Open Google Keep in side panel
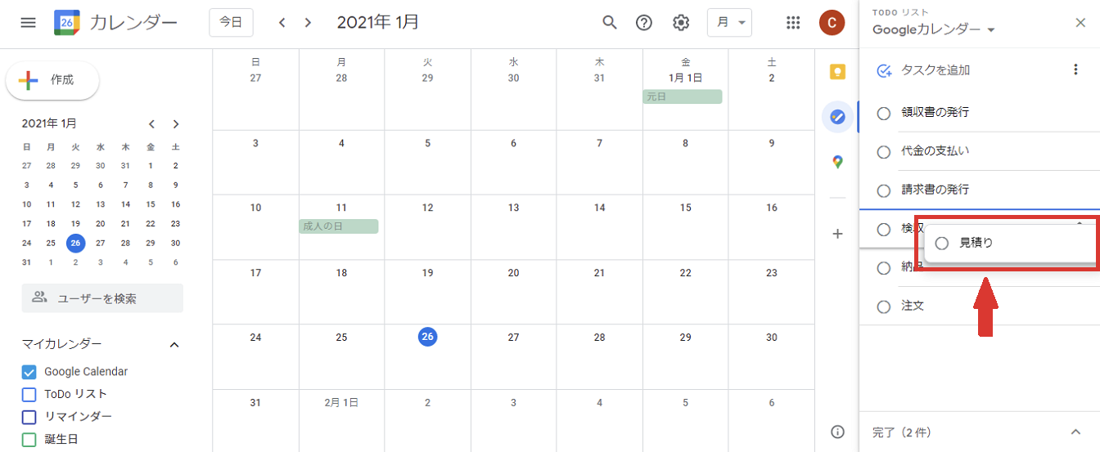The height and width of the screenshot is (452, 1100). 837,72
